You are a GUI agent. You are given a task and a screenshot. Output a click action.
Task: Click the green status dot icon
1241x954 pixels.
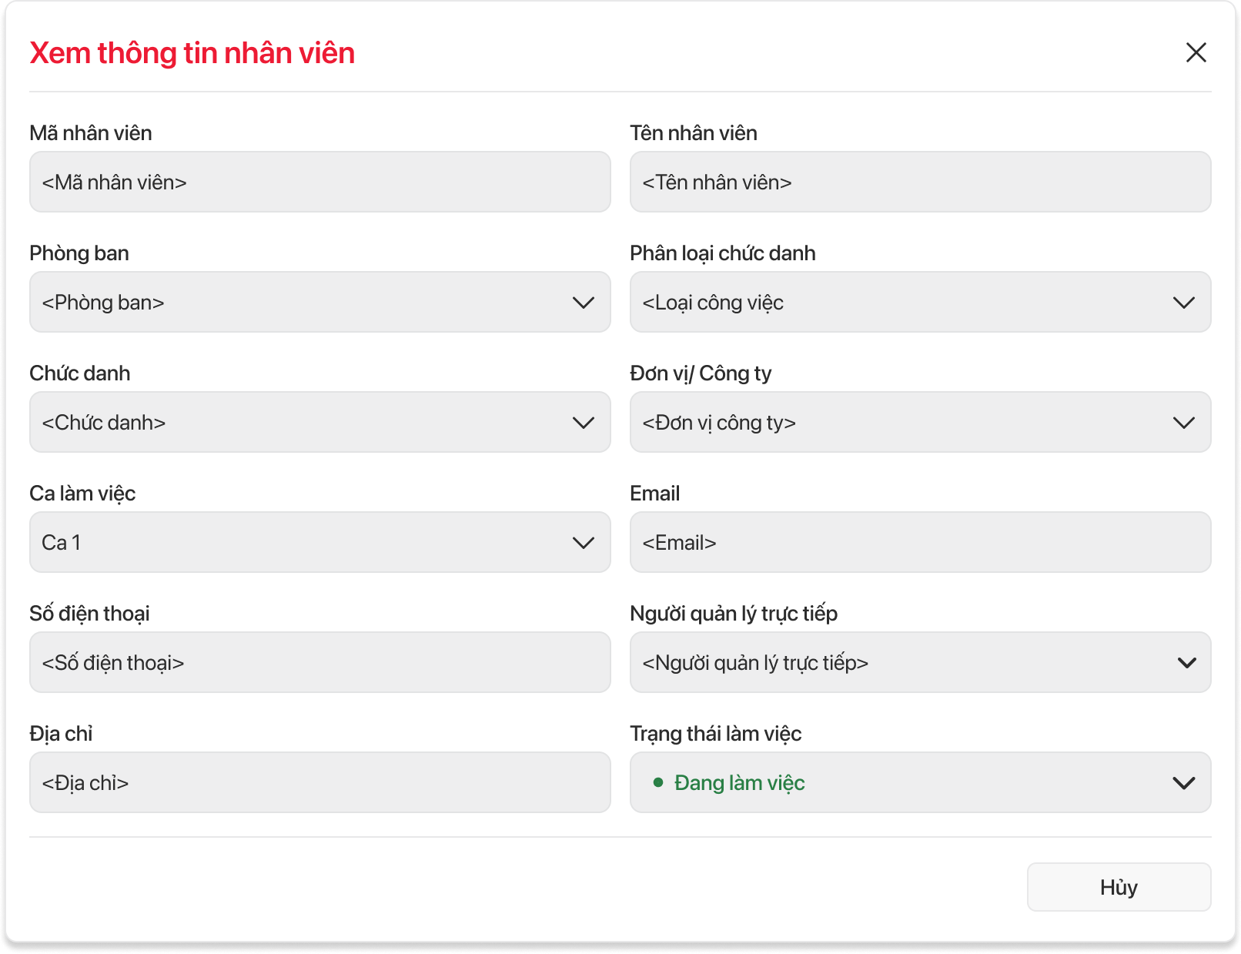click(658, 782)
